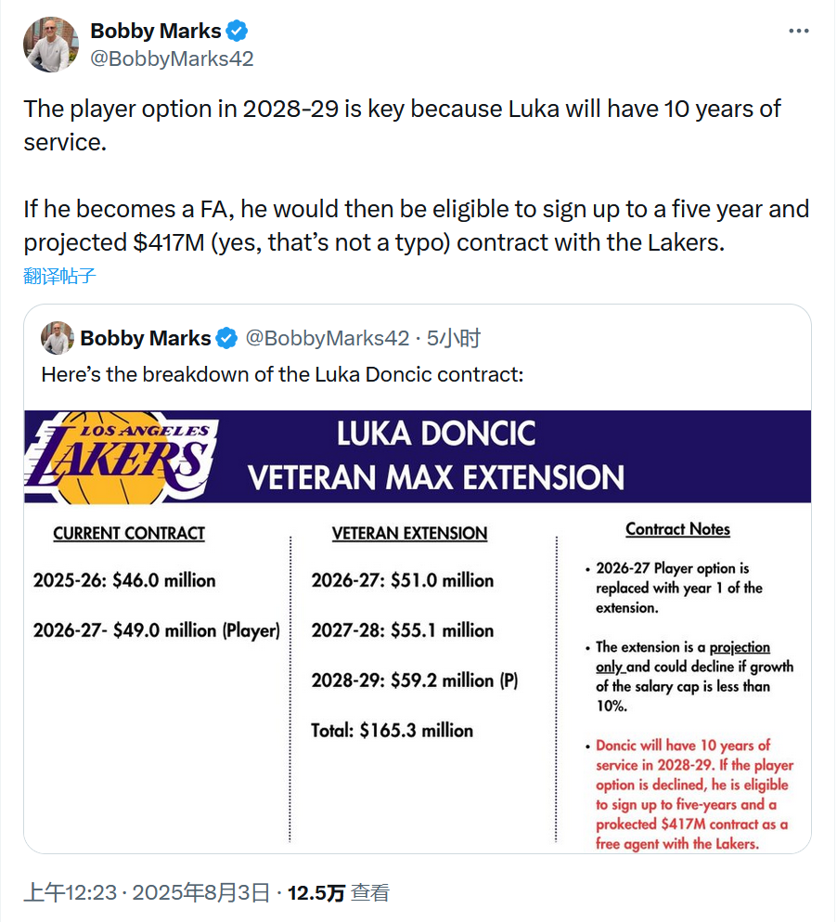Click the Veteran Extension column in image
The width and height of the screenshot is (837, 922).
415,632
